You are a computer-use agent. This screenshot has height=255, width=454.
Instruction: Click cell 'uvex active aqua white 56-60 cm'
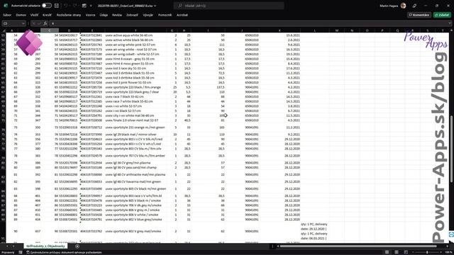pyautogui.click(x=135, y=35)
